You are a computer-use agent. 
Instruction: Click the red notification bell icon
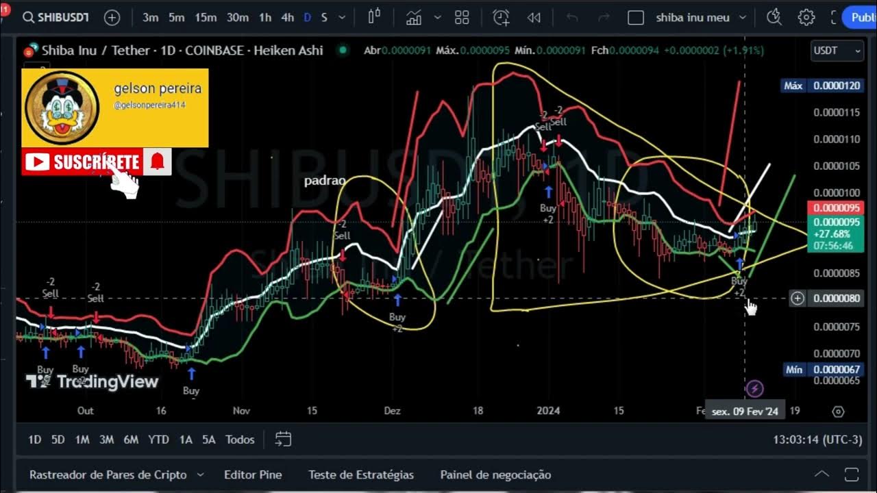click(157, 162)
